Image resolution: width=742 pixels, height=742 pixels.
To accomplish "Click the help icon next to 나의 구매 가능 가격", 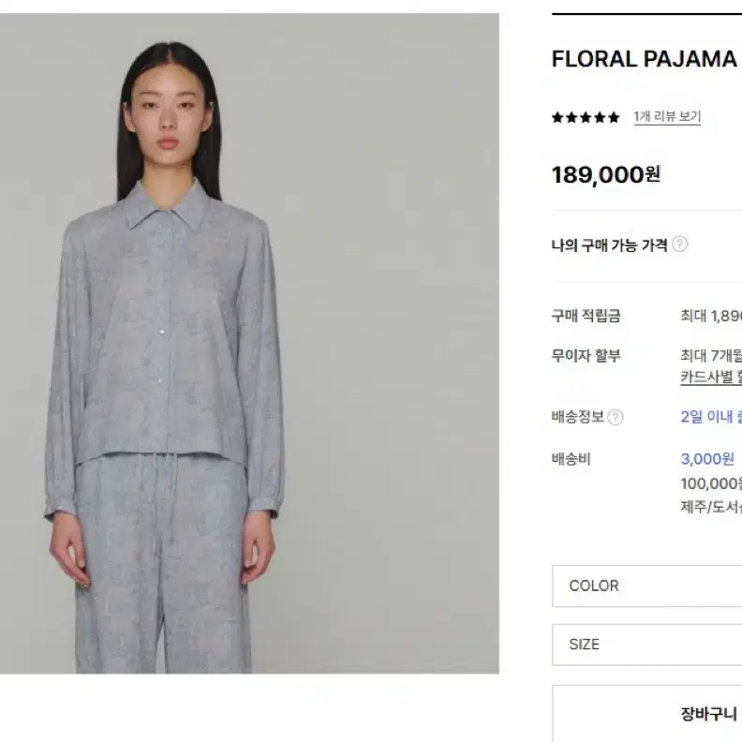I will pyautogui.click(x=679, y=245).
